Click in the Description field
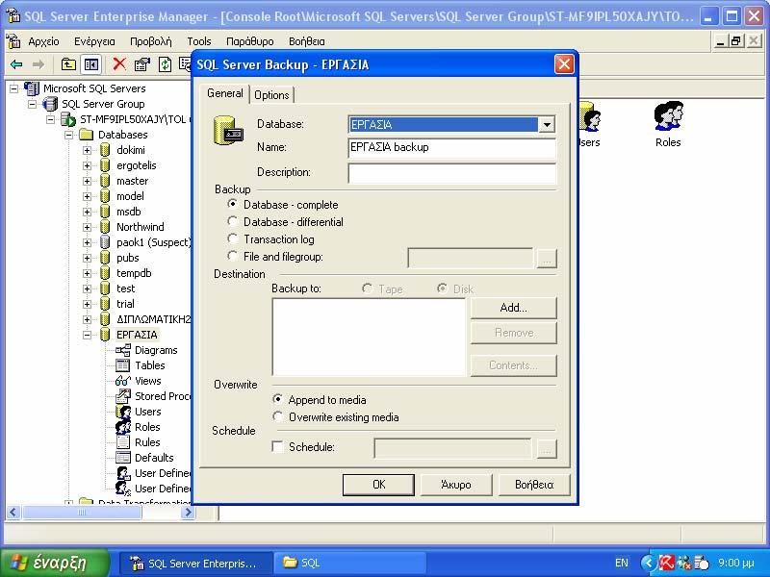770x577 pixels. point(451,173)
